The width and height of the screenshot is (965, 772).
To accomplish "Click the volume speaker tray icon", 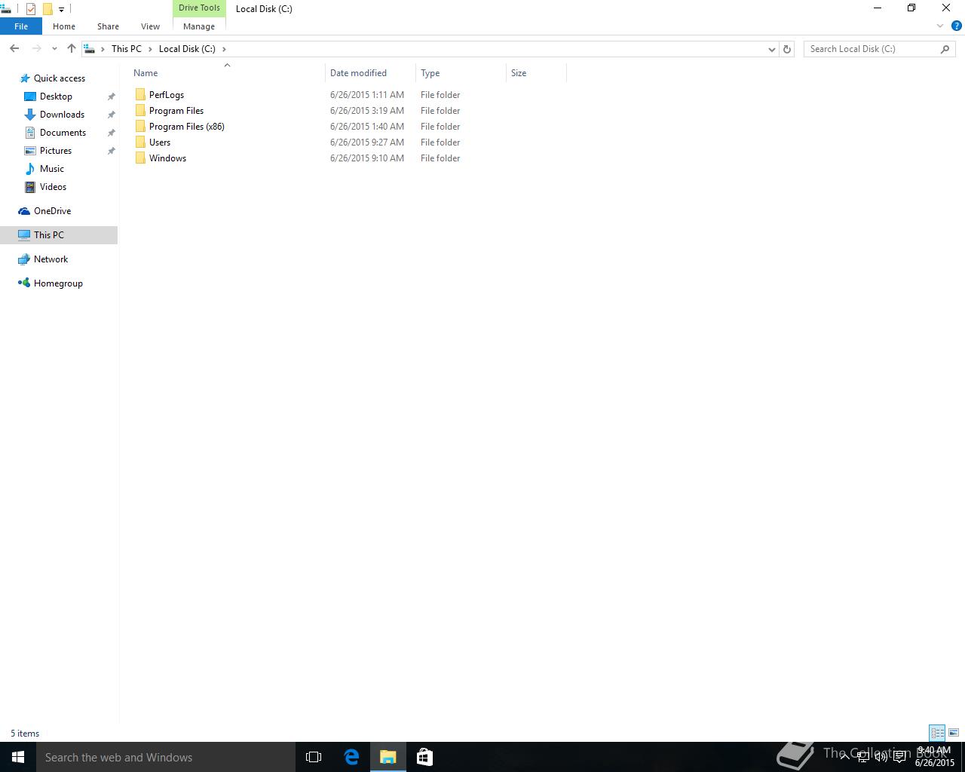I will (881, 757).
